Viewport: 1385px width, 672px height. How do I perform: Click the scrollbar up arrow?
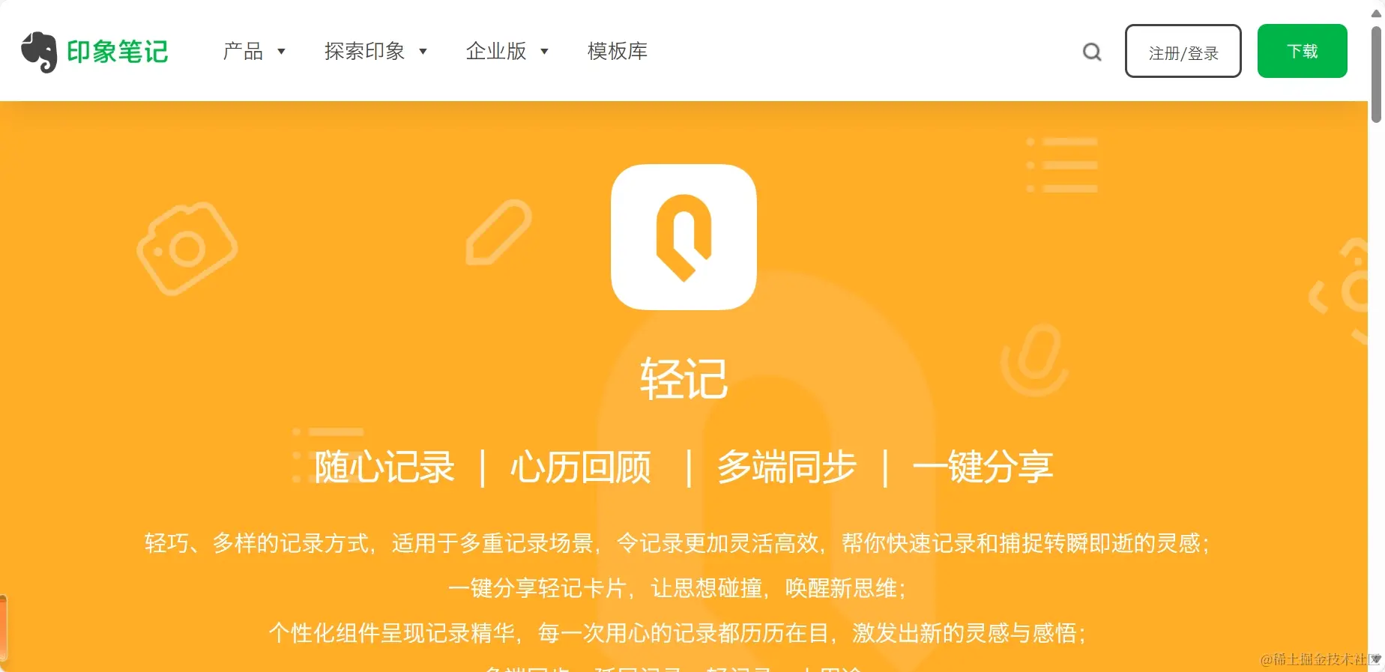[1377, 13]
